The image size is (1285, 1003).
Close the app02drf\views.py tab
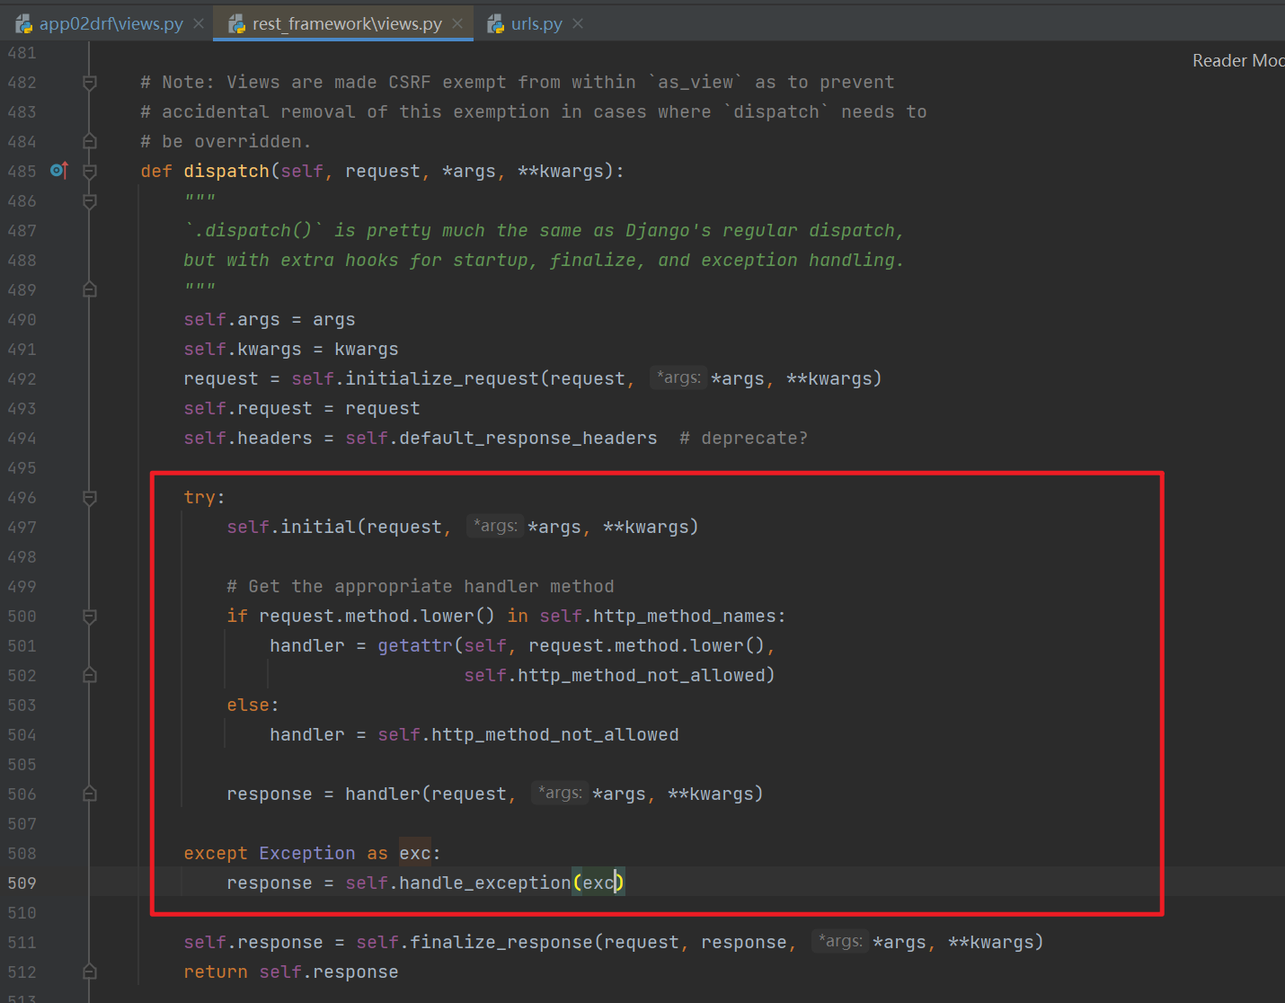[198, 23]
